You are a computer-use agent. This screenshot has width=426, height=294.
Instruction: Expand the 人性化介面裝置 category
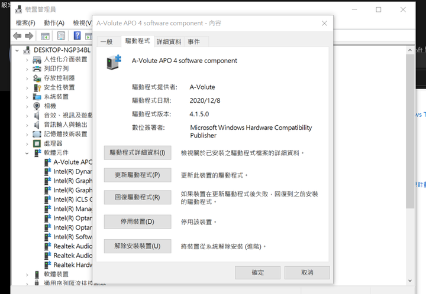(x=27, y=60)
